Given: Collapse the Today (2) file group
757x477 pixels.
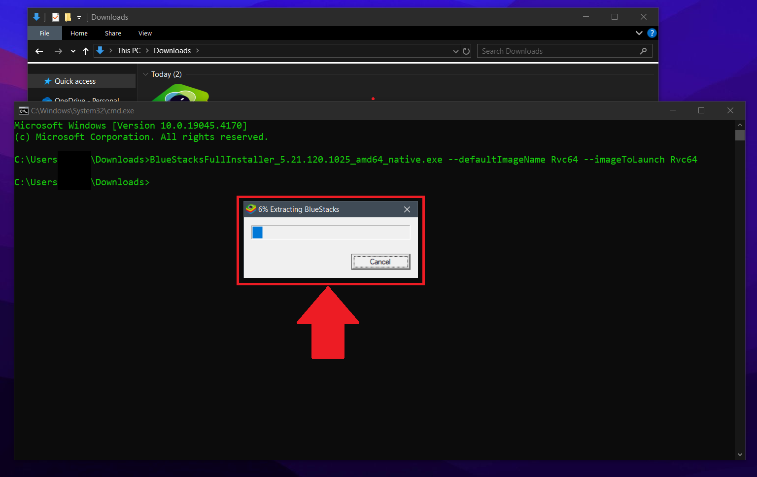Looking at the screenshot, I should [x=145, y=74].
